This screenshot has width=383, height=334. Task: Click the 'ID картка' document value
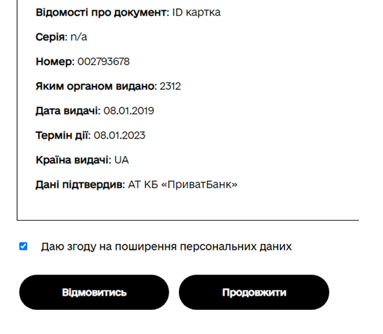(197, 13)
